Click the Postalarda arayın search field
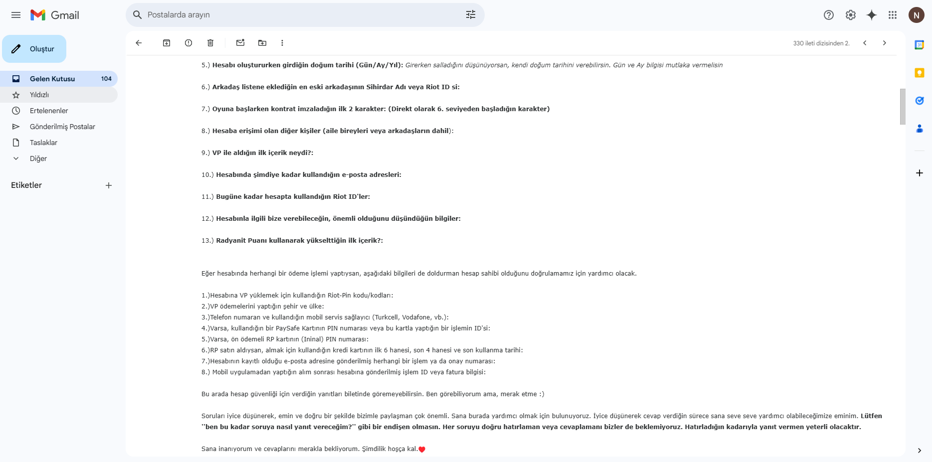The width and height of the screenshot is (932, 462). click(x=304, y=15)
